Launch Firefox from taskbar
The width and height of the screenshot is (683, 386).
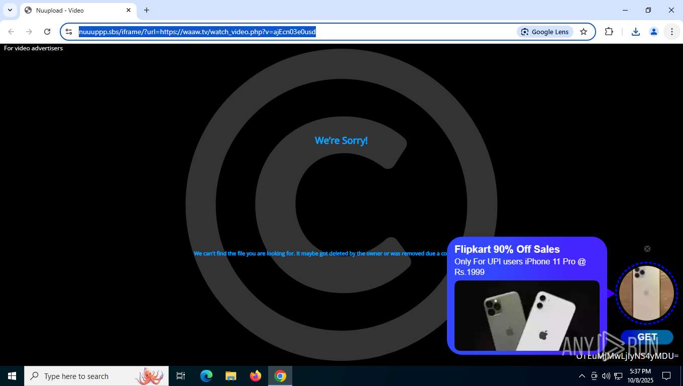point(256,376)
